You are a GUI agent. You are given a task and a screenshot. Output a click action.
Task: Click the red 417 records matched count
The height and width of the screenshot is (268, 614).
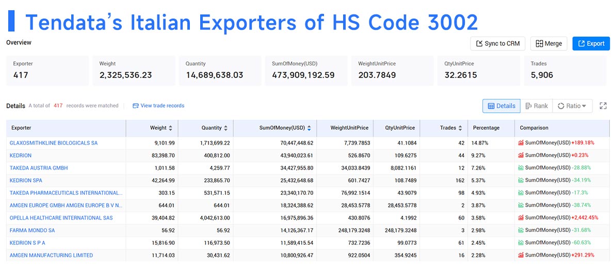(58, 106)
